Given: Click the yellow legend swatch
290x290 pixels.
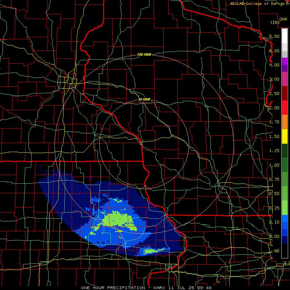Looking at the screenshot, I should (285, 136).
